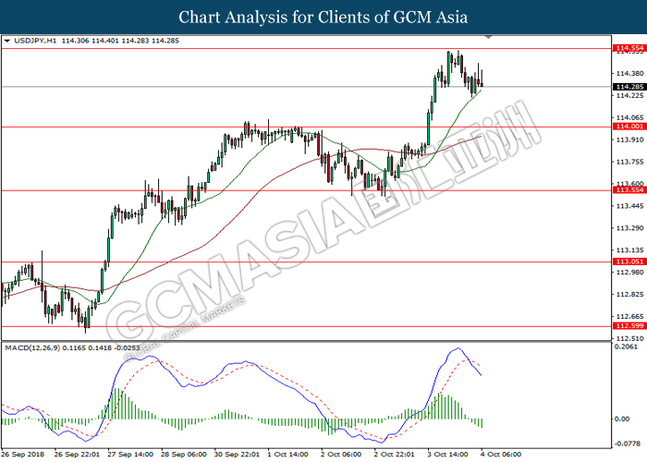Click the chart shift triangle marker at top

point(489,38)
